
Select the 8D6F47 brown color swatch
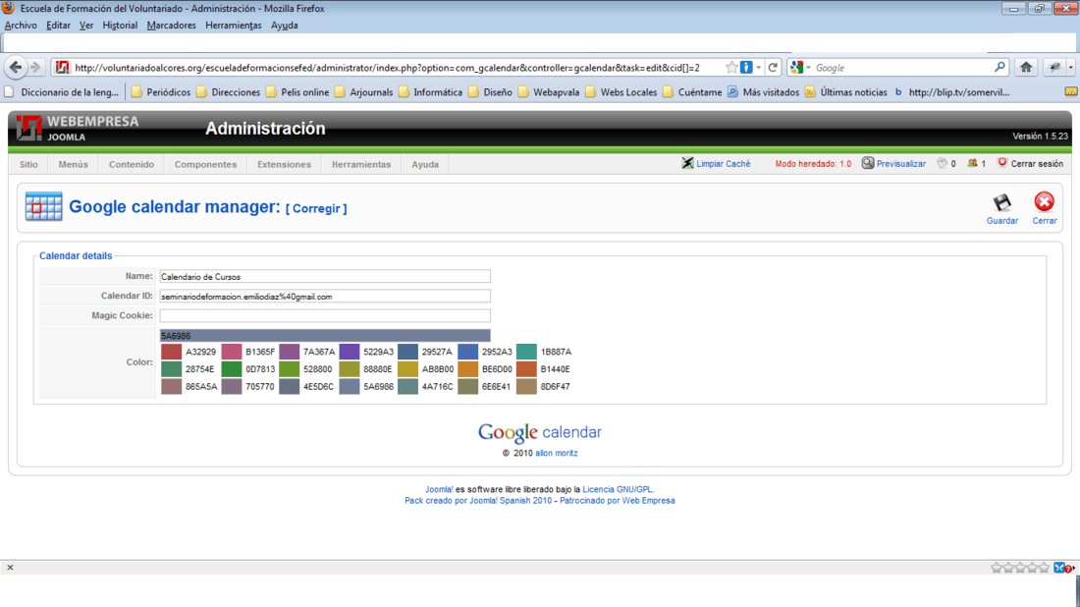(526, 387)
